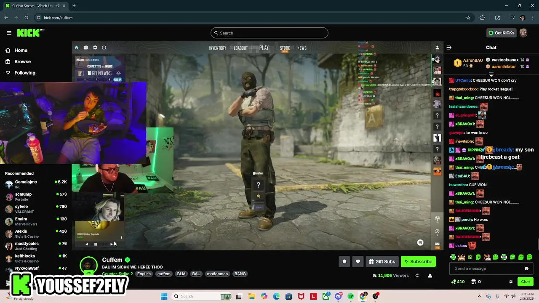Open recommended channel keithlocks
Screen dimensions: 539x303
[x=36, y=258]
